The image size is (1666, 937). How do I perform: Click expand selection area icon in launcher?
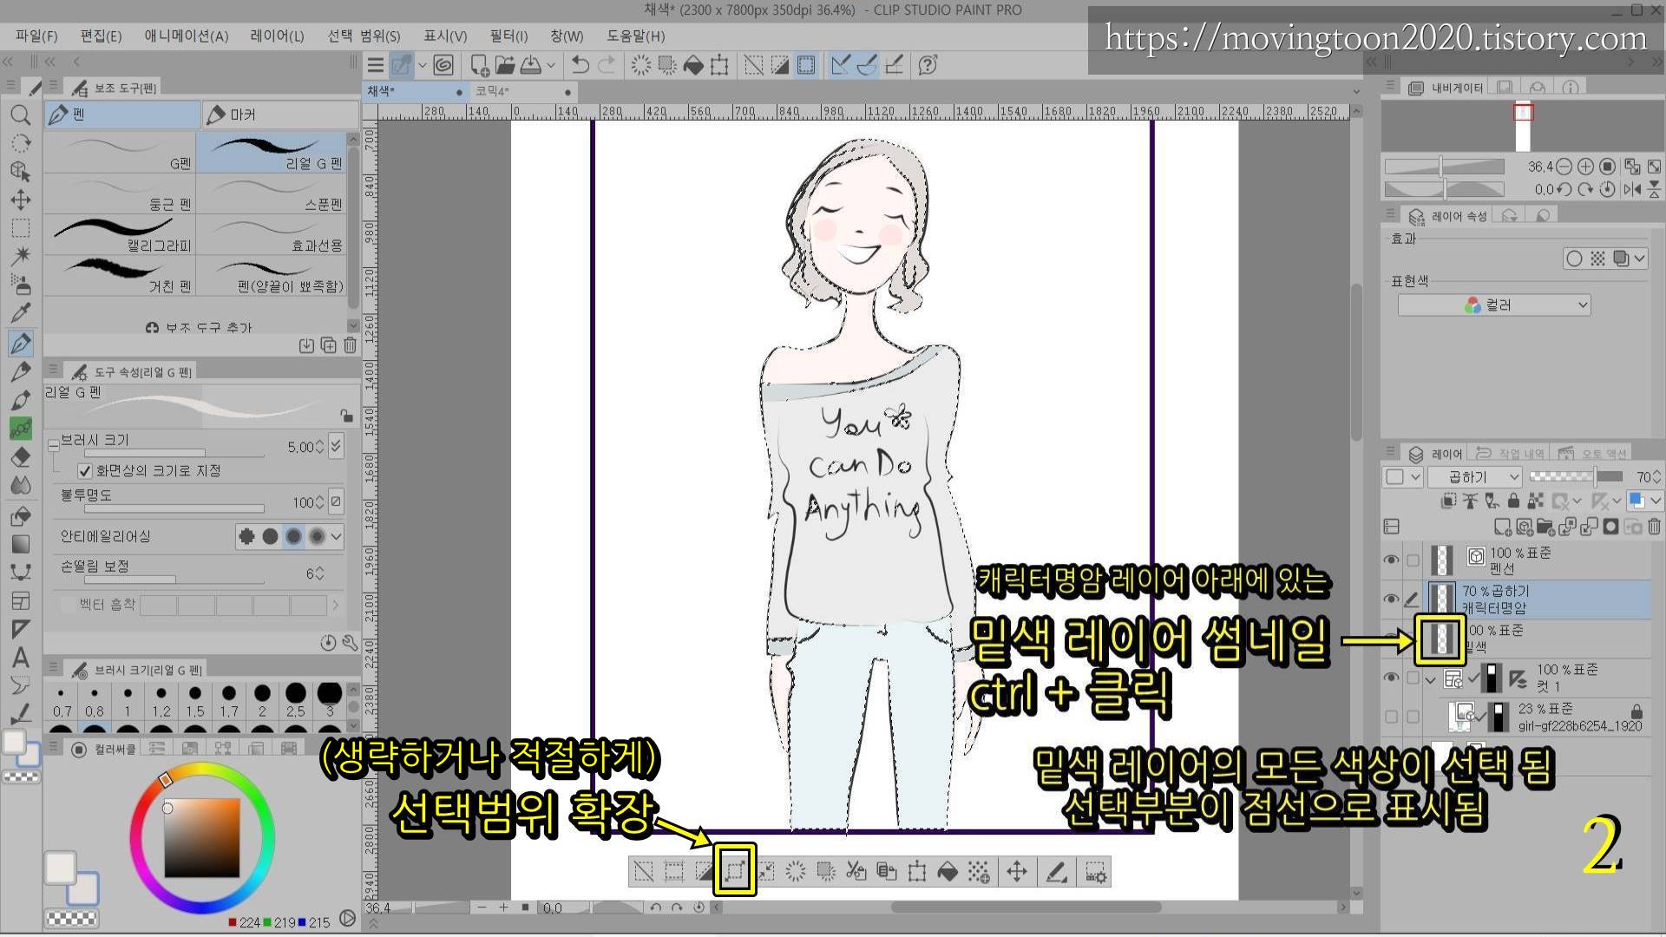735,871
